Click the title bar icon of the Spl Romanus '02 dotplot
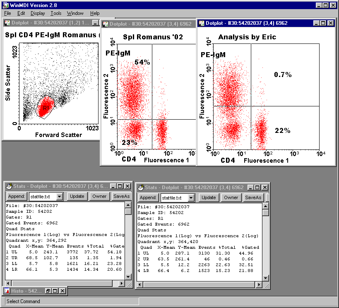 (x=106, y=24)
